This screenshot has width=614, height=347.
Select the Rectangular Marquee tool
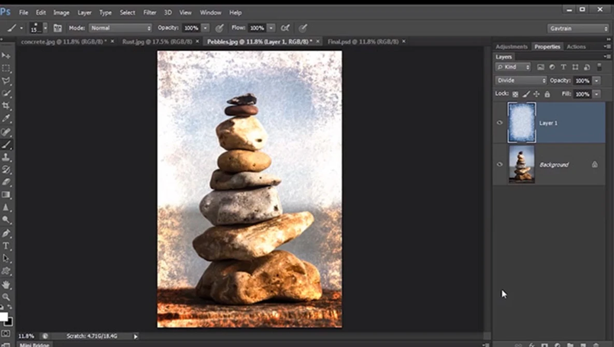[6, 68]
